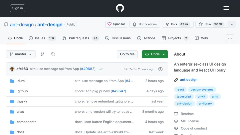The height and width of the screenshot is (135, 240).
Task: Click the .github folder icon
Action: 12,91
